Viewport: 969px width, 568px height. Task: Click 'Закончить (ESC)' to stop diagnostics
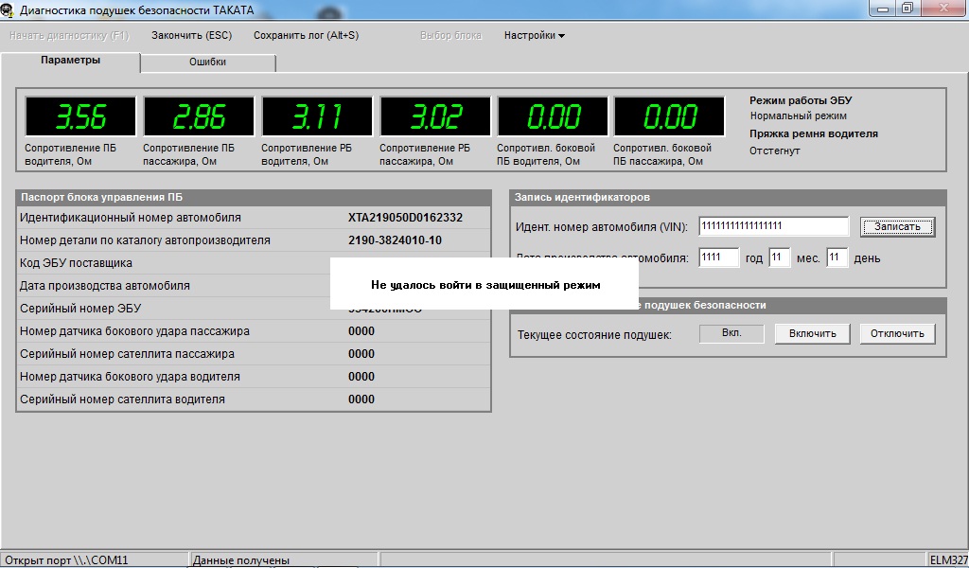click(191, 35)
